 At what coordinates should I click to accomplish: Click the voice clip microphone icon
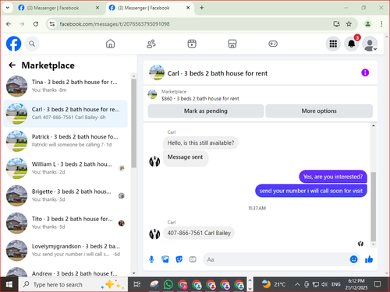pos(151,259)
